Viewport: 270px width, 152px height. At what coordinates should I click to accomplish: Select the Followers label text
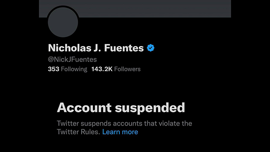[127, 69]
